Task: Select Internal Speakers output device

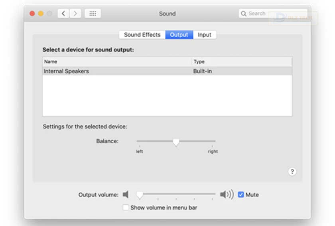Action: click(167, 71)
